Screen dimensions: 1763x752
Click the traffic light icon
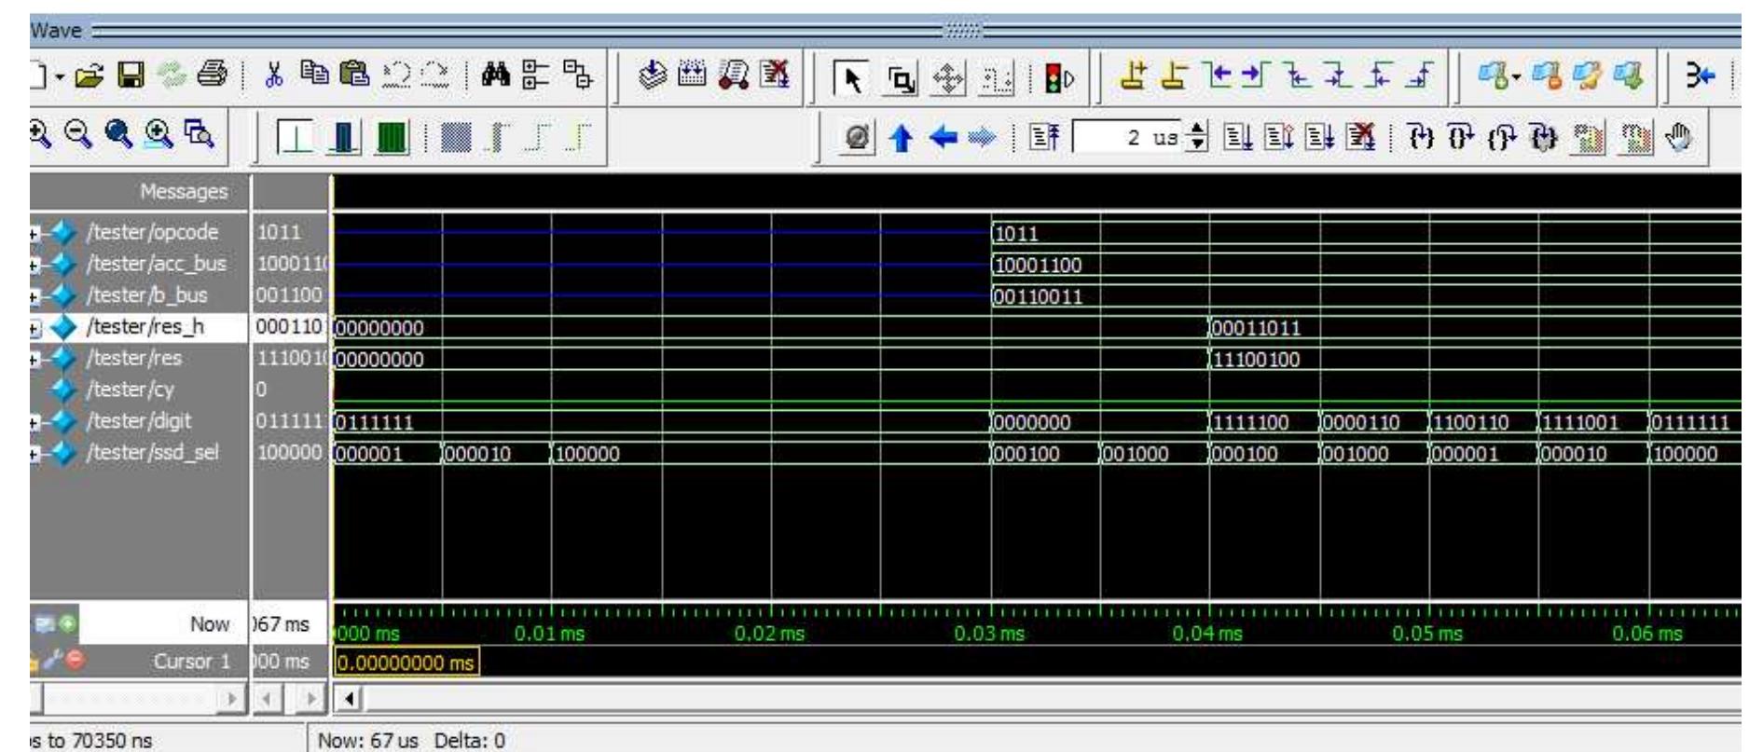[x=1058, y=79]
